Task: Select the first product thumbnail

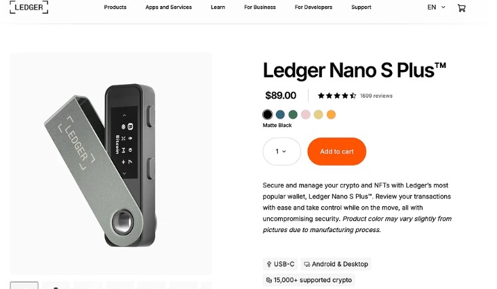Action: pyautogui.click(x=24, y=285)
